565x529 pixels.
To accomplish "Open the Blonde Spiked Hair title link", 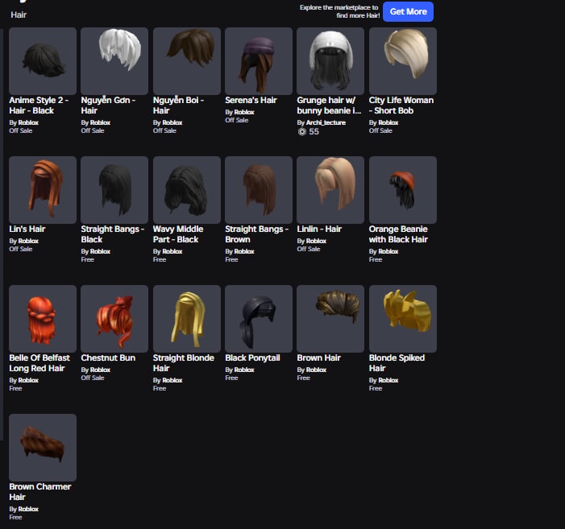I will tap(397, 363).
